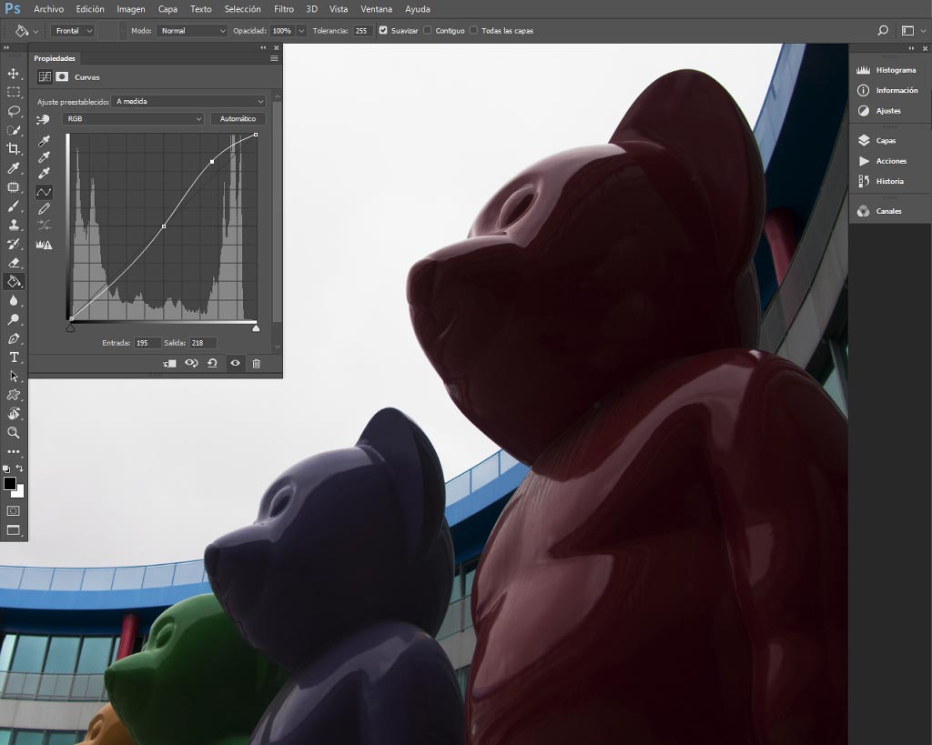Select the Lasso tool
The height and width of the screenshot is (745, 932).
[x=13, y=112]
